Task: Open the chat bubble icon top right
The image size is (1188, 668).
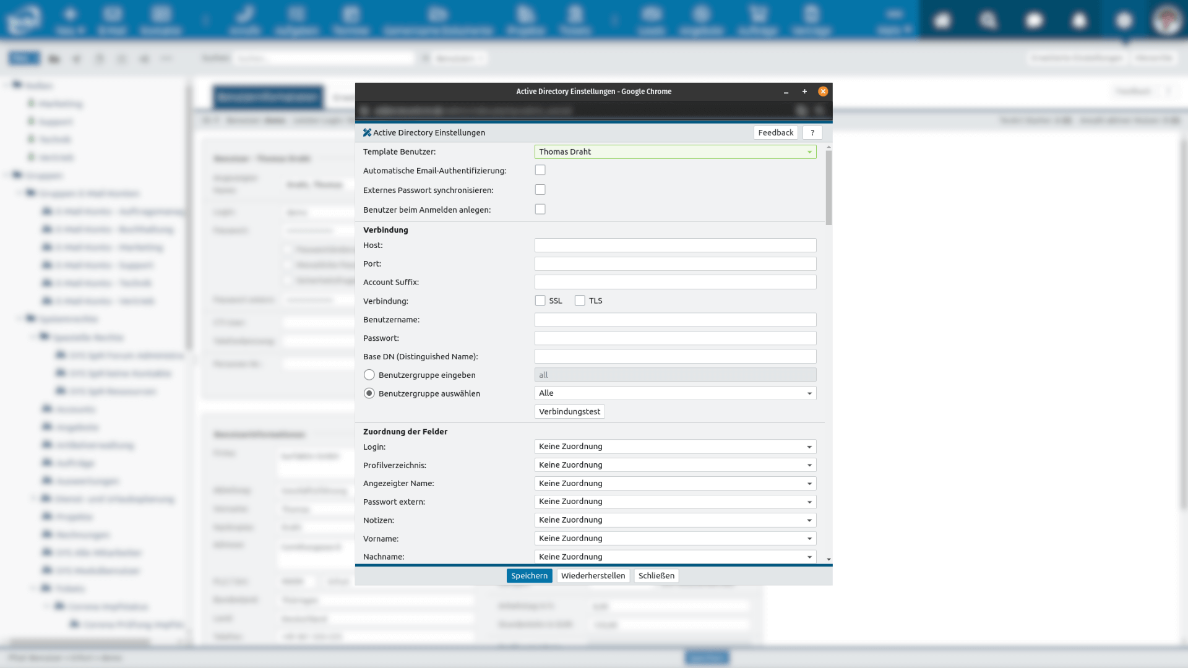Action: [x=1034, y=20]
